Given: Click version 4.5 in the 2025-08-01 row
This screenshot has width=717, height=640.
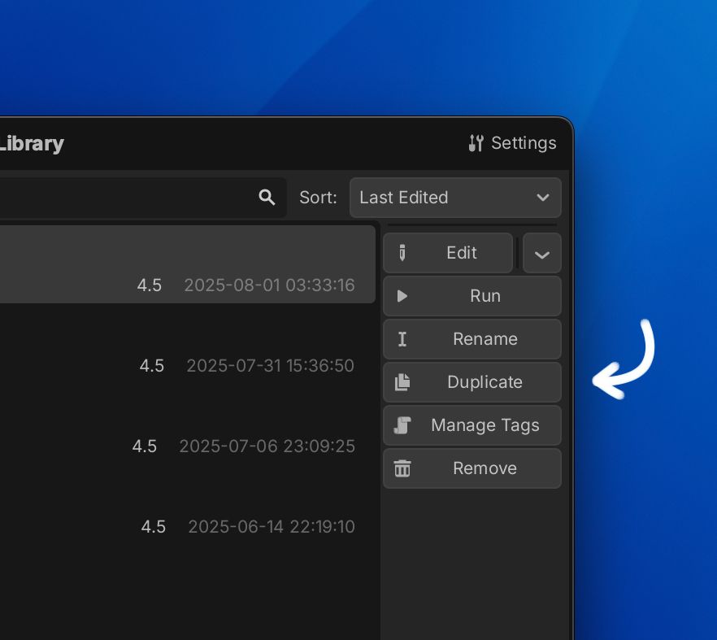Looking at the screenshot, I should [x=149, y=285].
